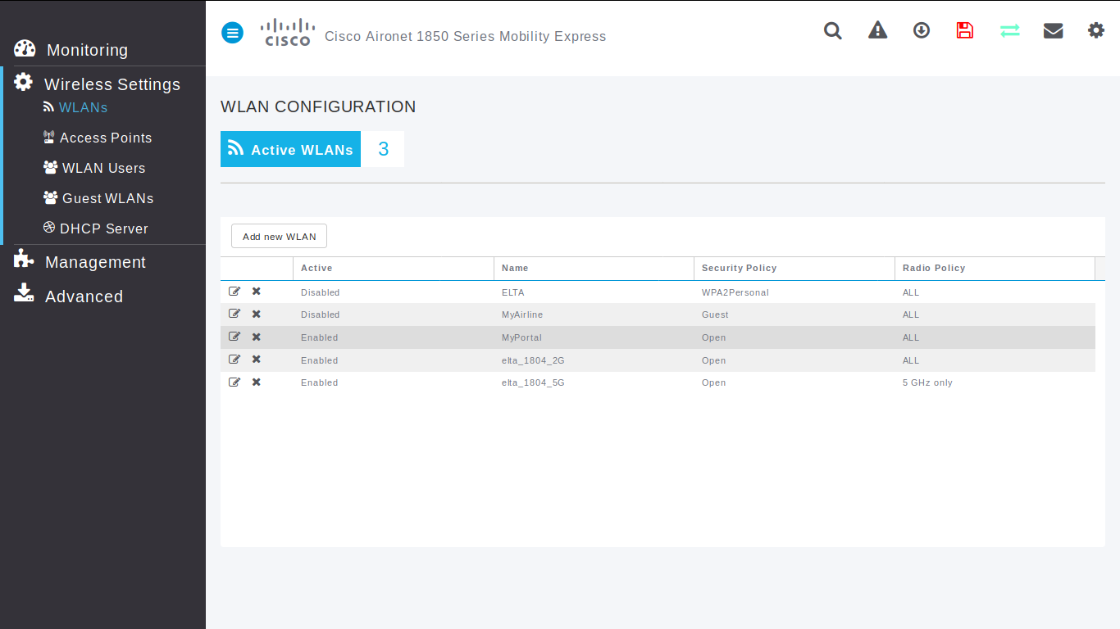Open the settings gear icon in header
This screenshot has height=629, width=1120.
click(1096, 31)
